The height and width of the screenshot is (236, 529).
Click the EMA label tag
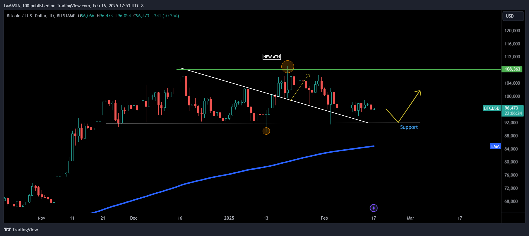[x=495, y=146]
